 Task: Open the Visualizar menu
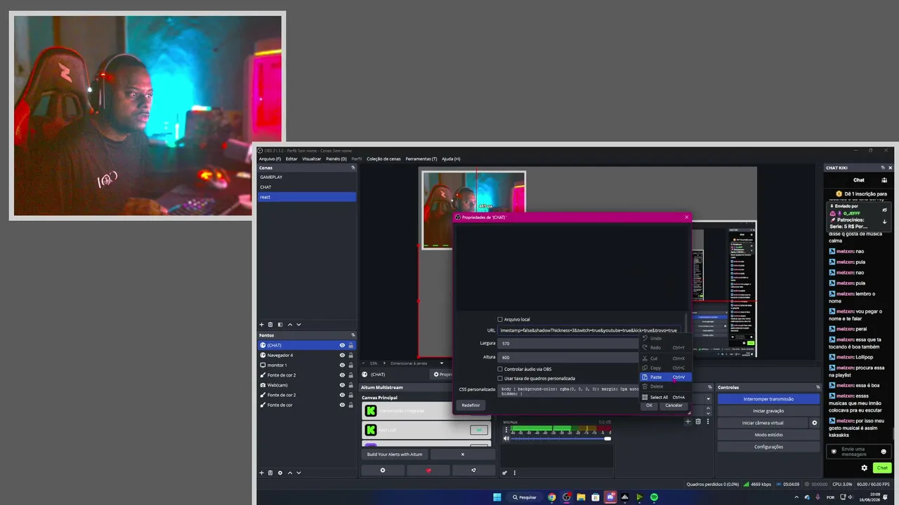coord(311,159)
